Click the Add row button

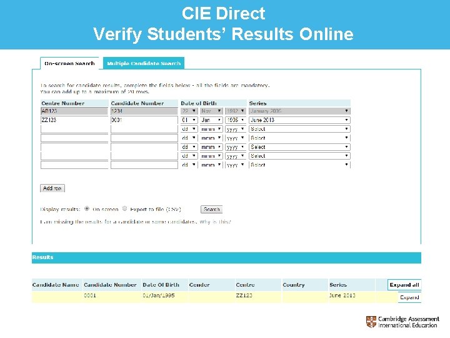[x=52, y=188]
